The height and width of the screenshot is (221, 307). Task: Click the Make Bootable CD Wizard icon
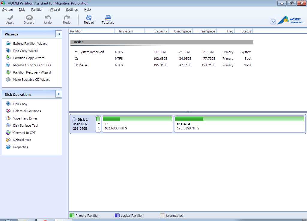coord(8,79)
